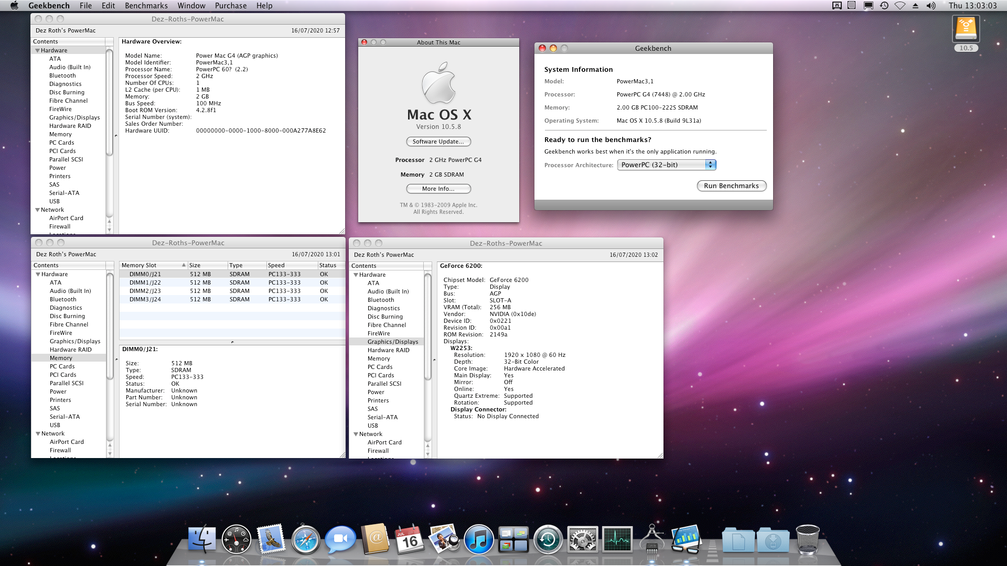Image resolution: width=1007 pixels, height=566 pixels.
Task: Click Time Machine menu bar icon
Action: click(x=884, y=6)
